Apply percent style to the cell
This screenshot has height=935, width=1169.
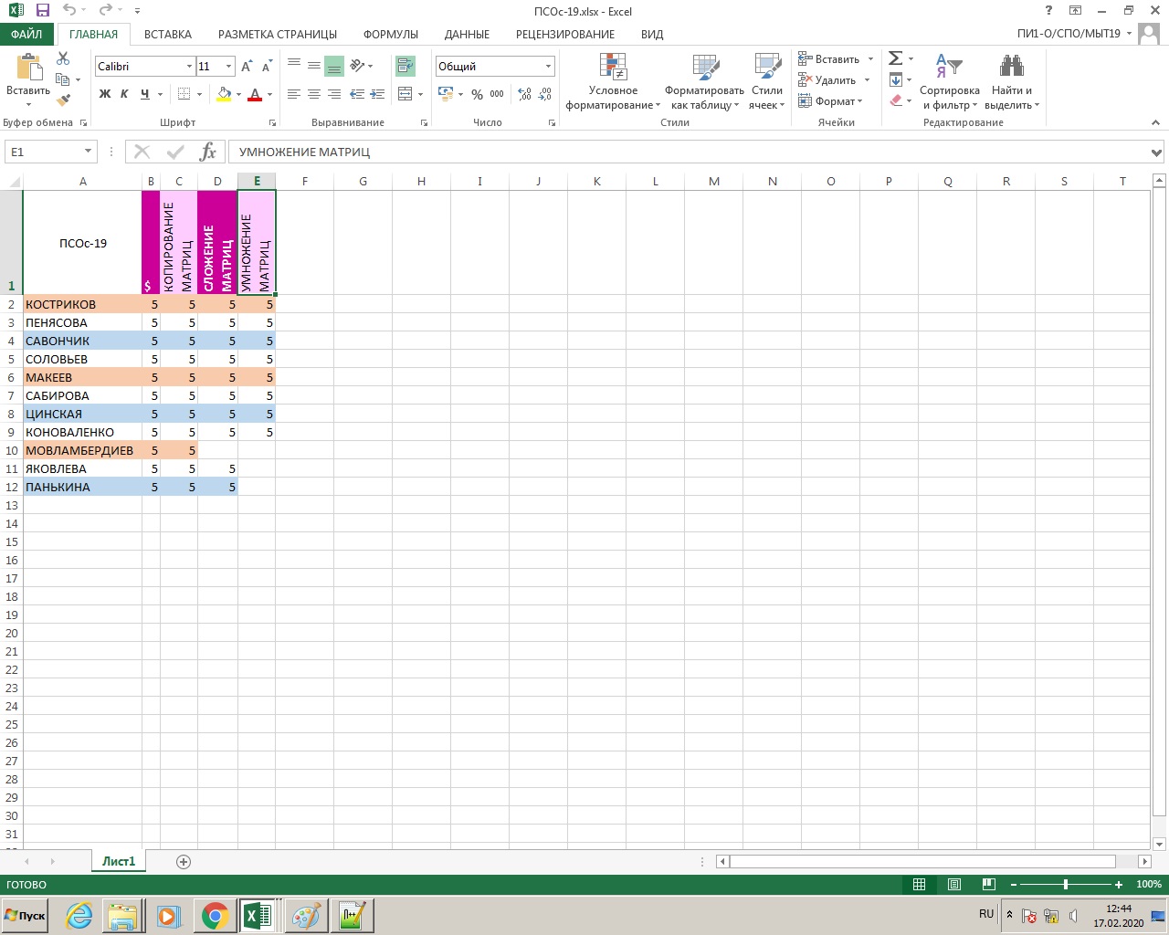click(x=477, y=94)
